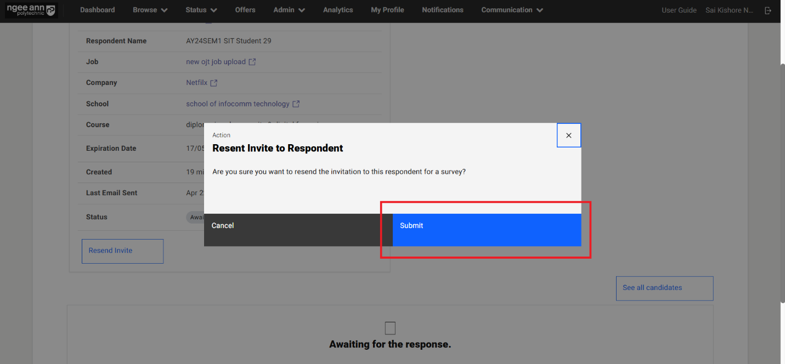Open external link icon beside Netfilx
The width and height of the screenshot is (785, 364).
214,83
